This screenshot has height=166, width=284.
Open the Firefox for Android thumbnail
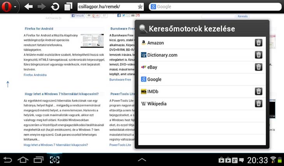tap(92, 41)
